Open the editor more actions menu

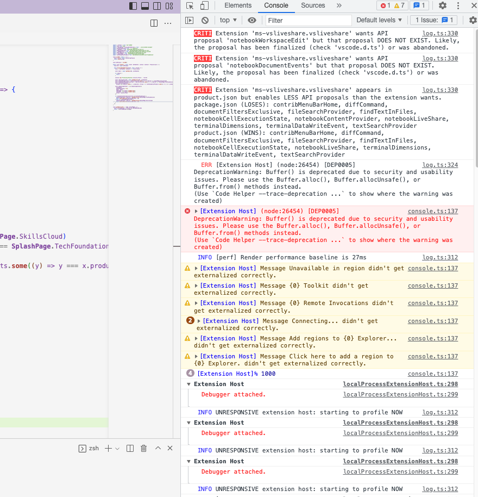click(168, 23)
